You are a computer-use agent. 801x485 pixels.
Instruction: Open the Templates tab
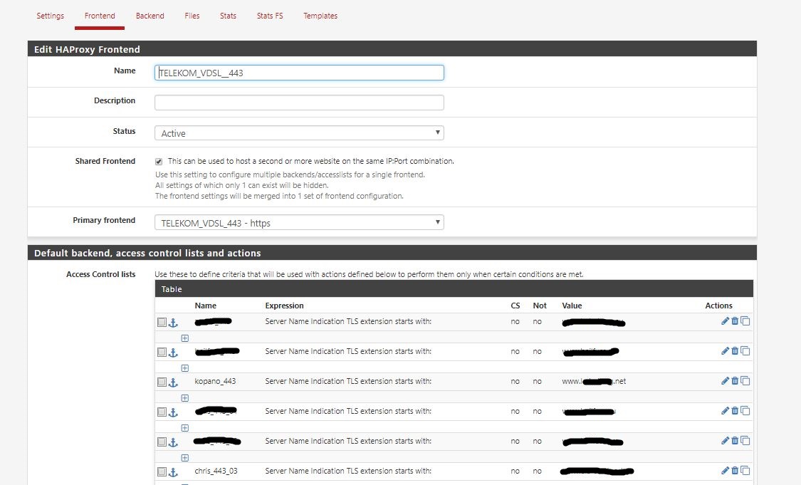coord(320,16)
